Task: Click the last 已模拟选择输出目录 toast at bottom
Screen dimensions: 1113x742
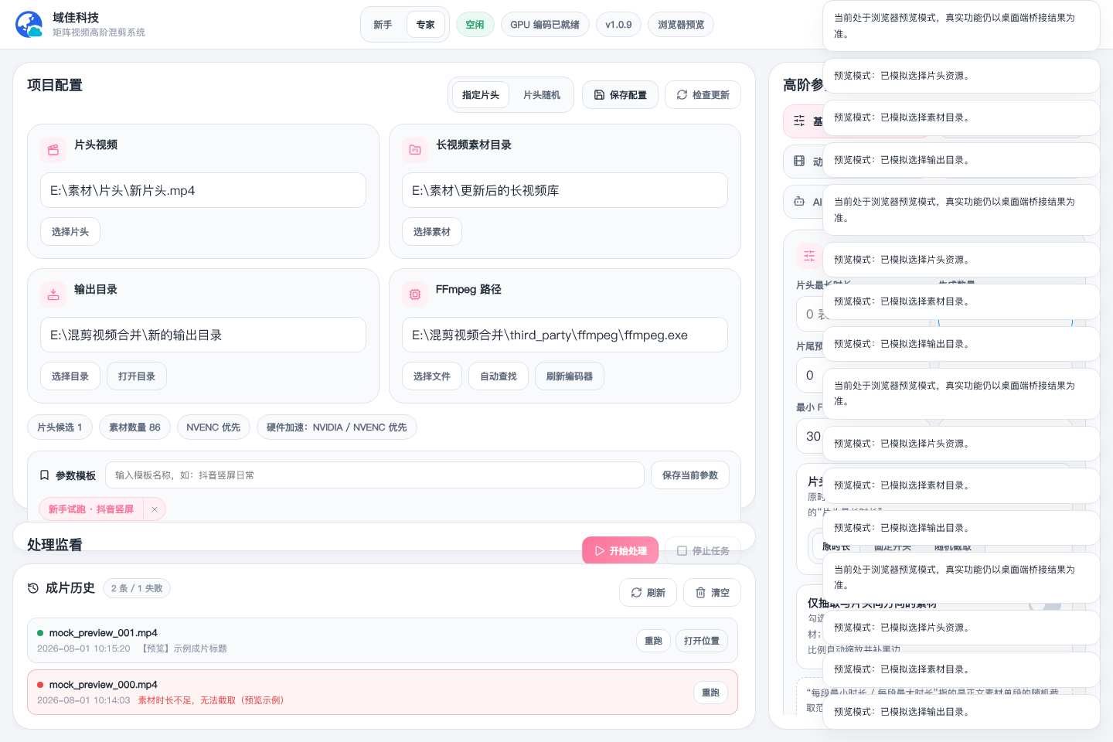Action: [x=962, y=712]
